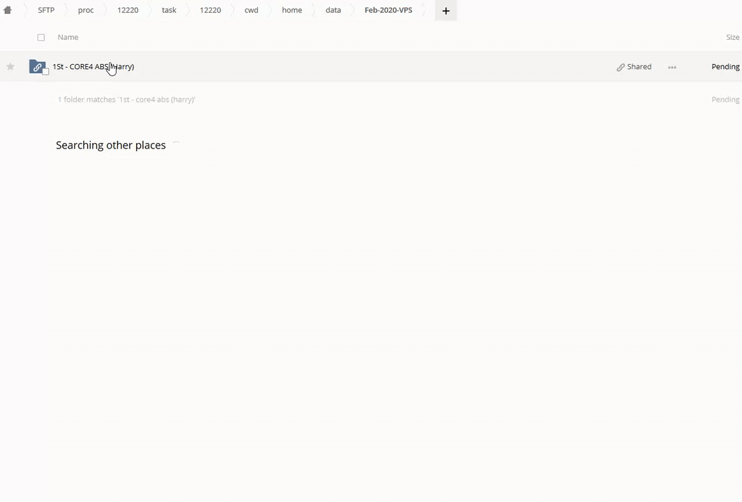Viewport: 742px width, 502px height.
Task: Open the 1St - CORE4 ABS (harry) folder
Action: pos(93,67)
